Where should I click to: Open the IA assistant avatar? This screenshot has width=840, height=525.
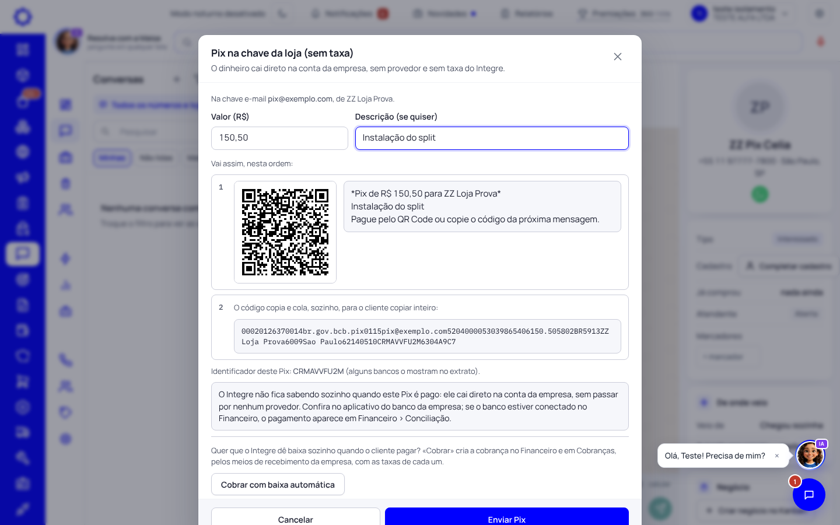(x=810, y=455)
